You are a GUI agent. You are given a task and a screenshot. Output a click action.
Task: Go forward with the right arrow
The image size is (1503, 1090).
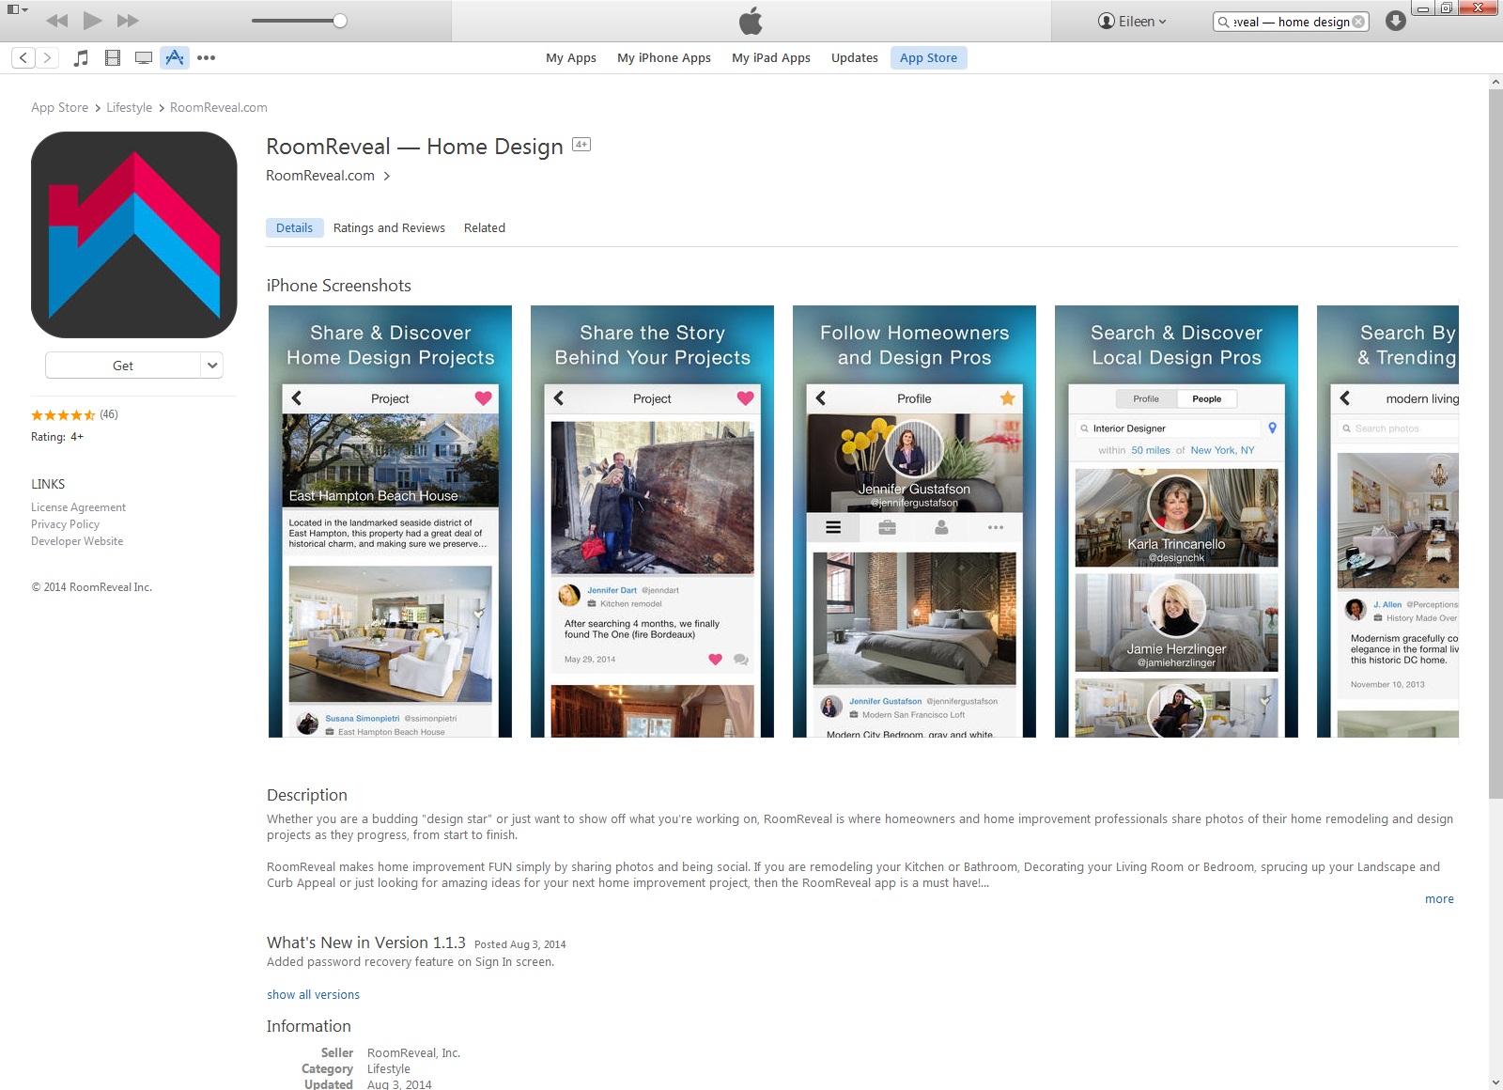[x=48, y=57]
